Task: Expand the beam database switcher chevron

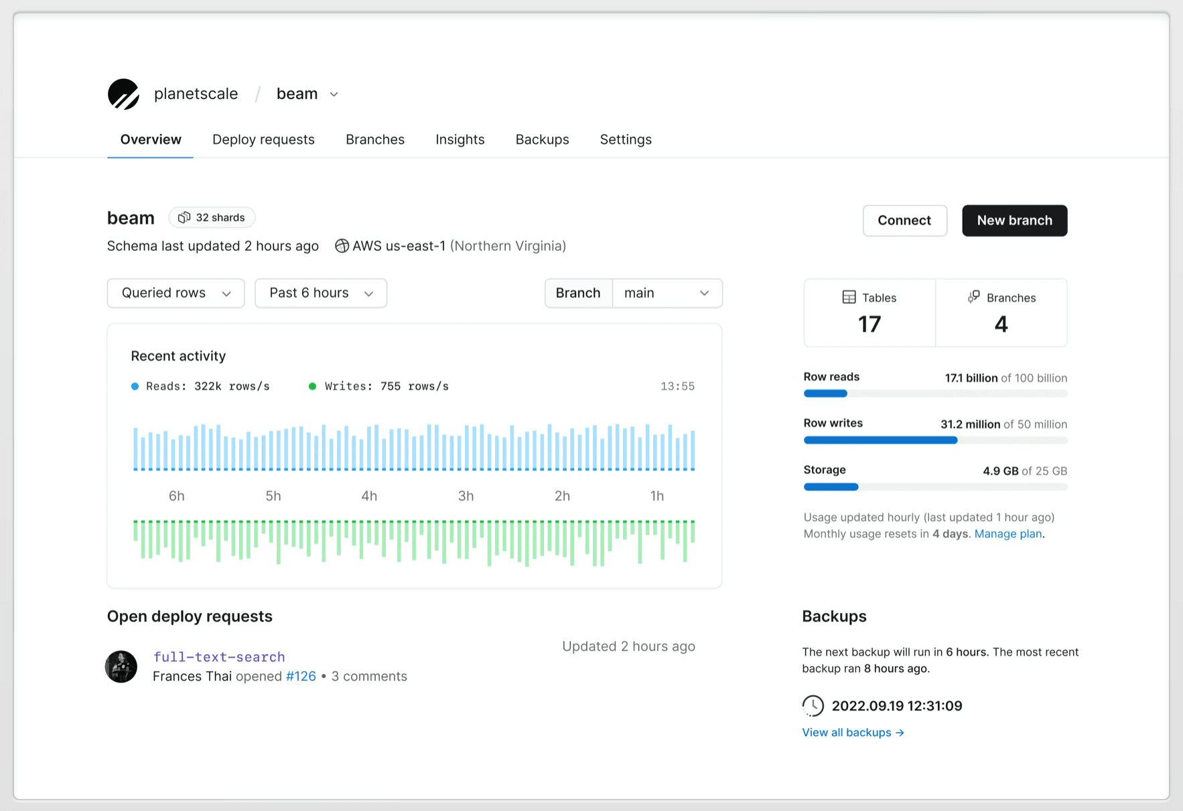Action: click(334, 94)
